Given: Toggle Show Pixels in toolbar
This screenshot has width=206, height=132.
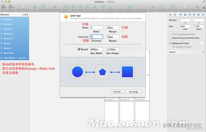Looking at the screenshot, I should 197,7.
